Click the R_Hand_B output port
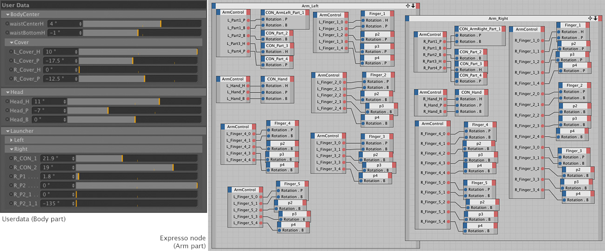This screenshot has width=605, height=251. tap(444, 112)
